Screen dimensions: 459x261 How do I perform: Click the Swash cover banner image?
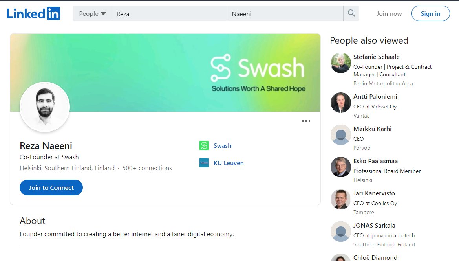pyautogui.click(x=165, y=73)
